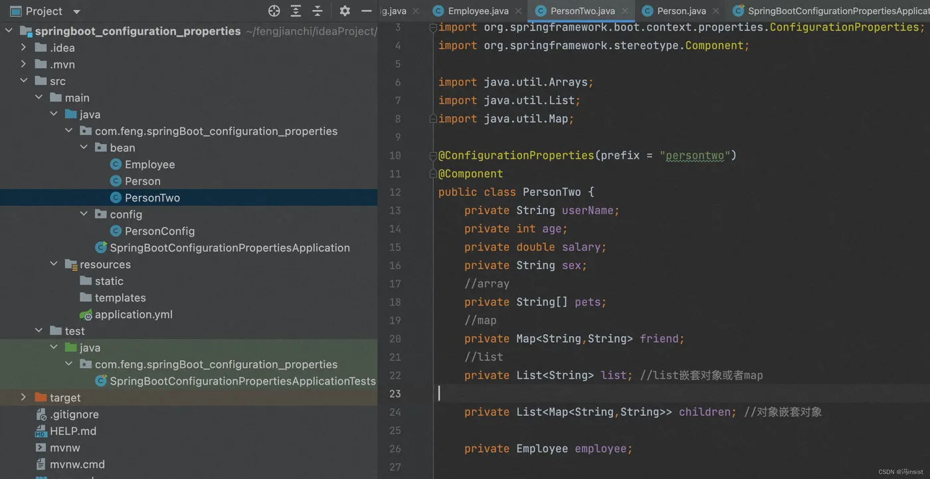This screenshot has width=930, height=479.
Task: Expand the .mvn folder arrow
Action: click(x=24, y=64)
